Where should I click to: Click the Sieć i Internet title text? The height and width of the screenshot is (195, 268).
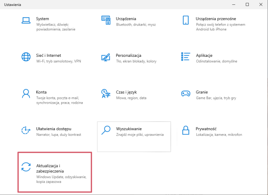coord(48,55)
